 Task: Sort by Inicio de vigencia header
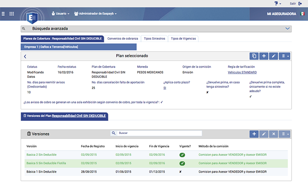(127, 146)
